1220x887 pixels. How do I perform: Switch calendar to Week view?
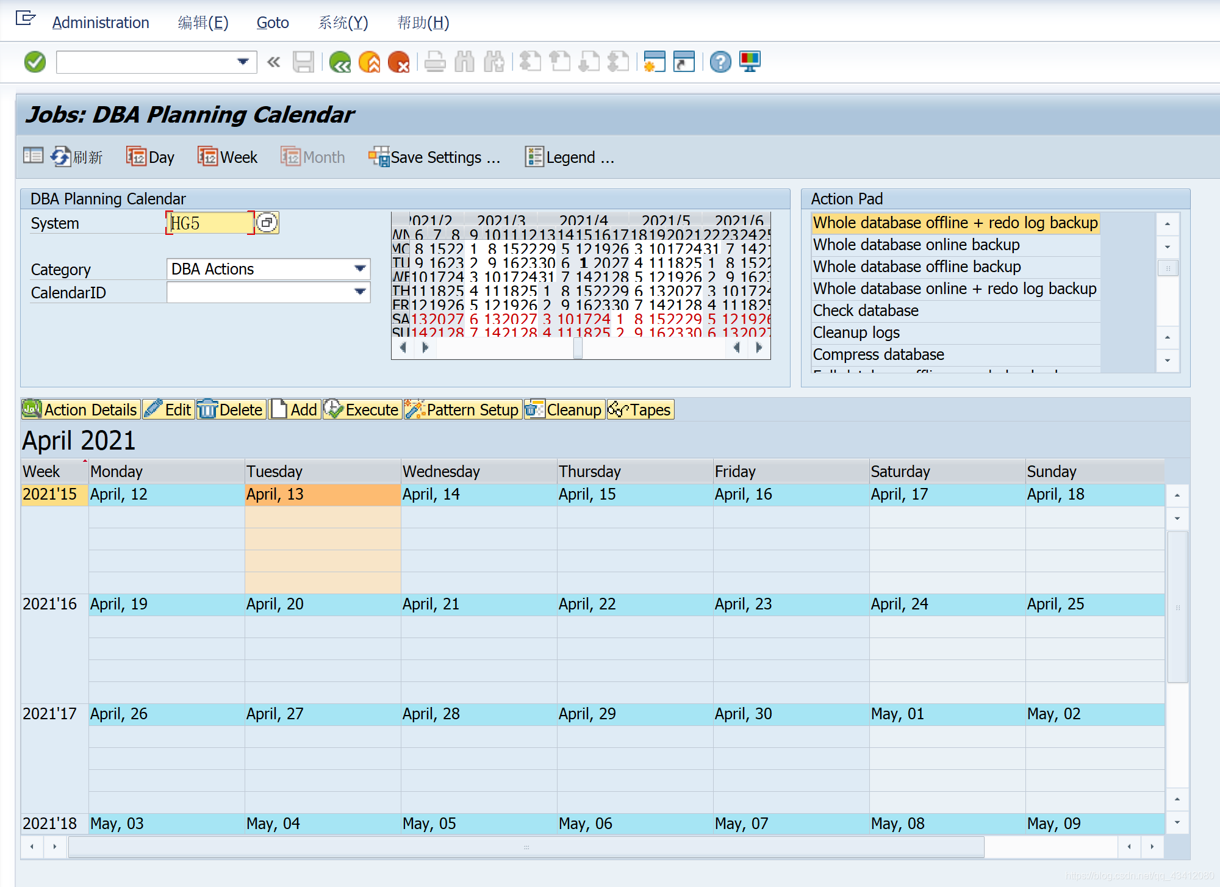point(228,157)
